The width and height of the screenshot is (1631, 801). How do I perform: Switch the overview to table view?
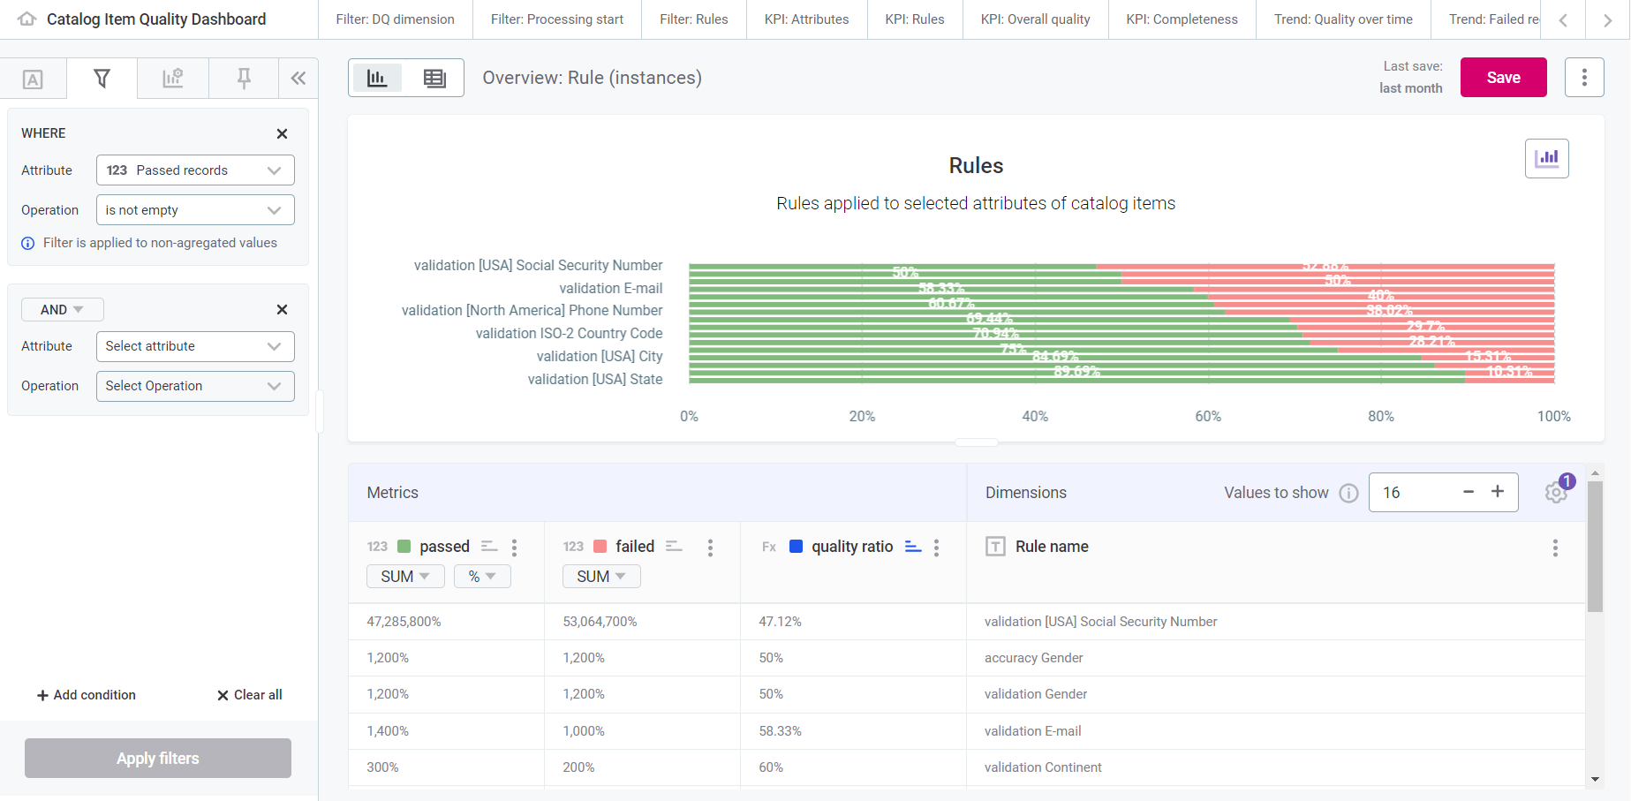coord(434,78)
